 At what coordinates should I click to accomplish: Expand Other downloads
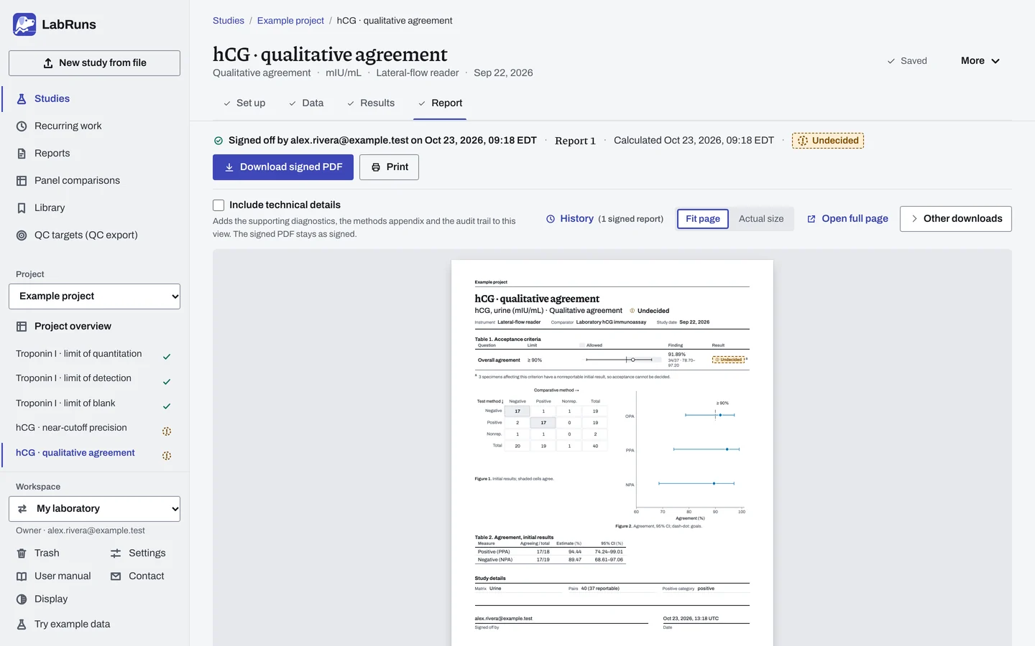956,219
